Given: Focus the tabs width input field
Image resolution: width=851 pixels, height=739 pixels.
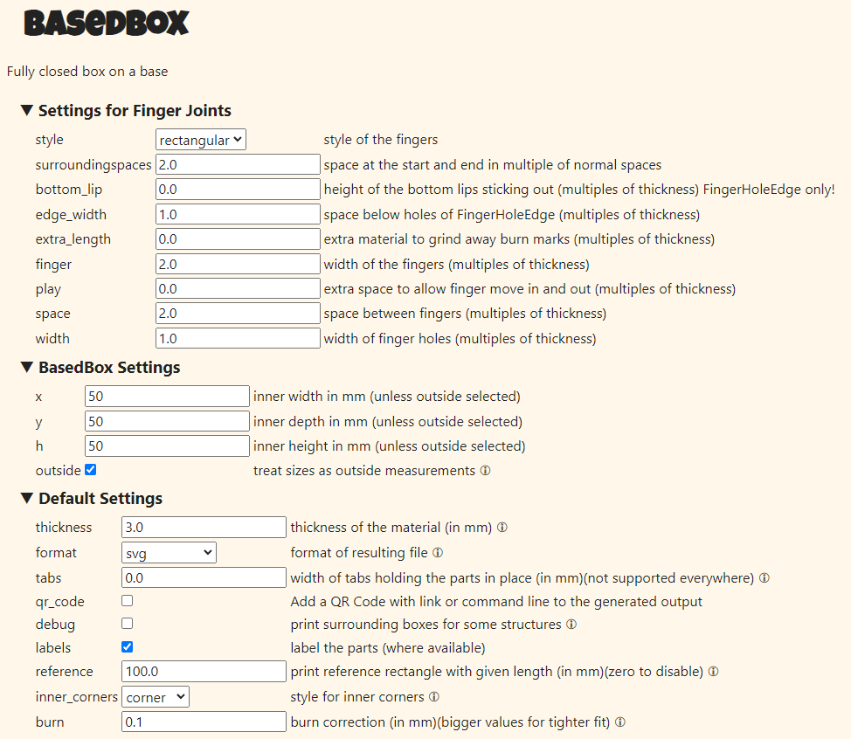Looking at the screenshot, I should 204,578.
